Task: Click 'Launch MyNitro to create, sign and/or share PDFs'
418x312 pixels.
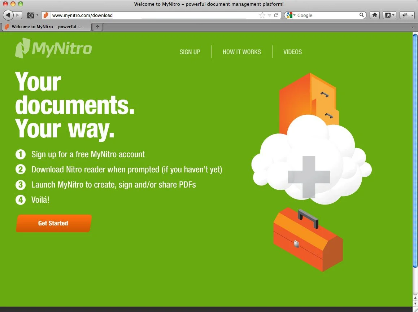Action: click(x=114, y=185)
